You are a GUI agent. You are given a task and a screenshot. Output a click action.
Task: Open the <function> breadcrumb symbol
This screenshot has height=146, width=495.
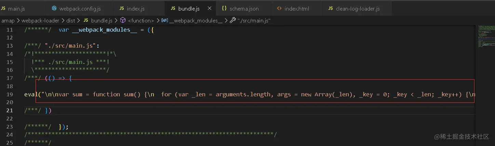pyautogui.click(x=141, y=20)
